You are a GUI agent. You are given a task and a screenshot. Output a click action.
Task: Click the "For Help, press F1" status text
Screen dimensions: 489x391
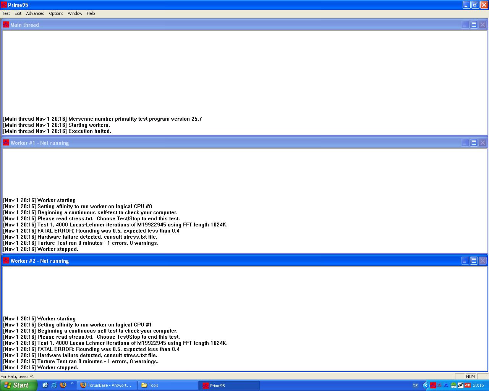(17, 376)
